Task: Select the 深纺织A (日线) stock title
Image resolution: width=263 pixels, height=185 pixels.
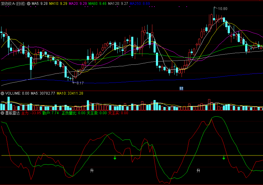Action: [13, 4]
